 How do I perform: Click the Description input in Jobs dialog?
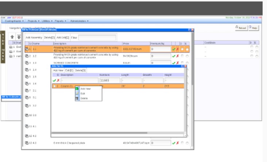point(80,80)
